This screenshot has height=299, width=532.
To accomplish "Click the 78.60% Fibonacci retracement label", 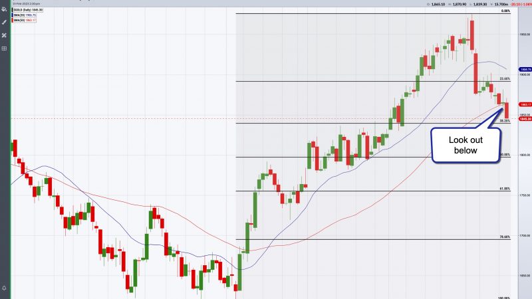I will click(x=505, y=237).
